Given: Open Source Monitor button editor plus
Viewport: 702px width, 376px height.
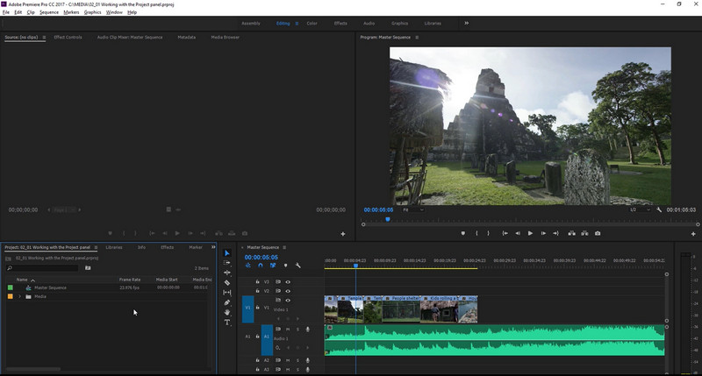Looking at the screenshot, I should tap(343, 234).
